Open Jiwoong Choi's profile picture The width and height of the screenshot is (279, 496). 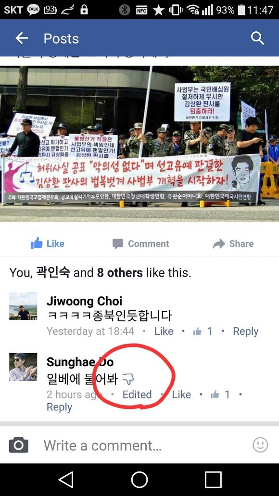[x=23, y=306]
